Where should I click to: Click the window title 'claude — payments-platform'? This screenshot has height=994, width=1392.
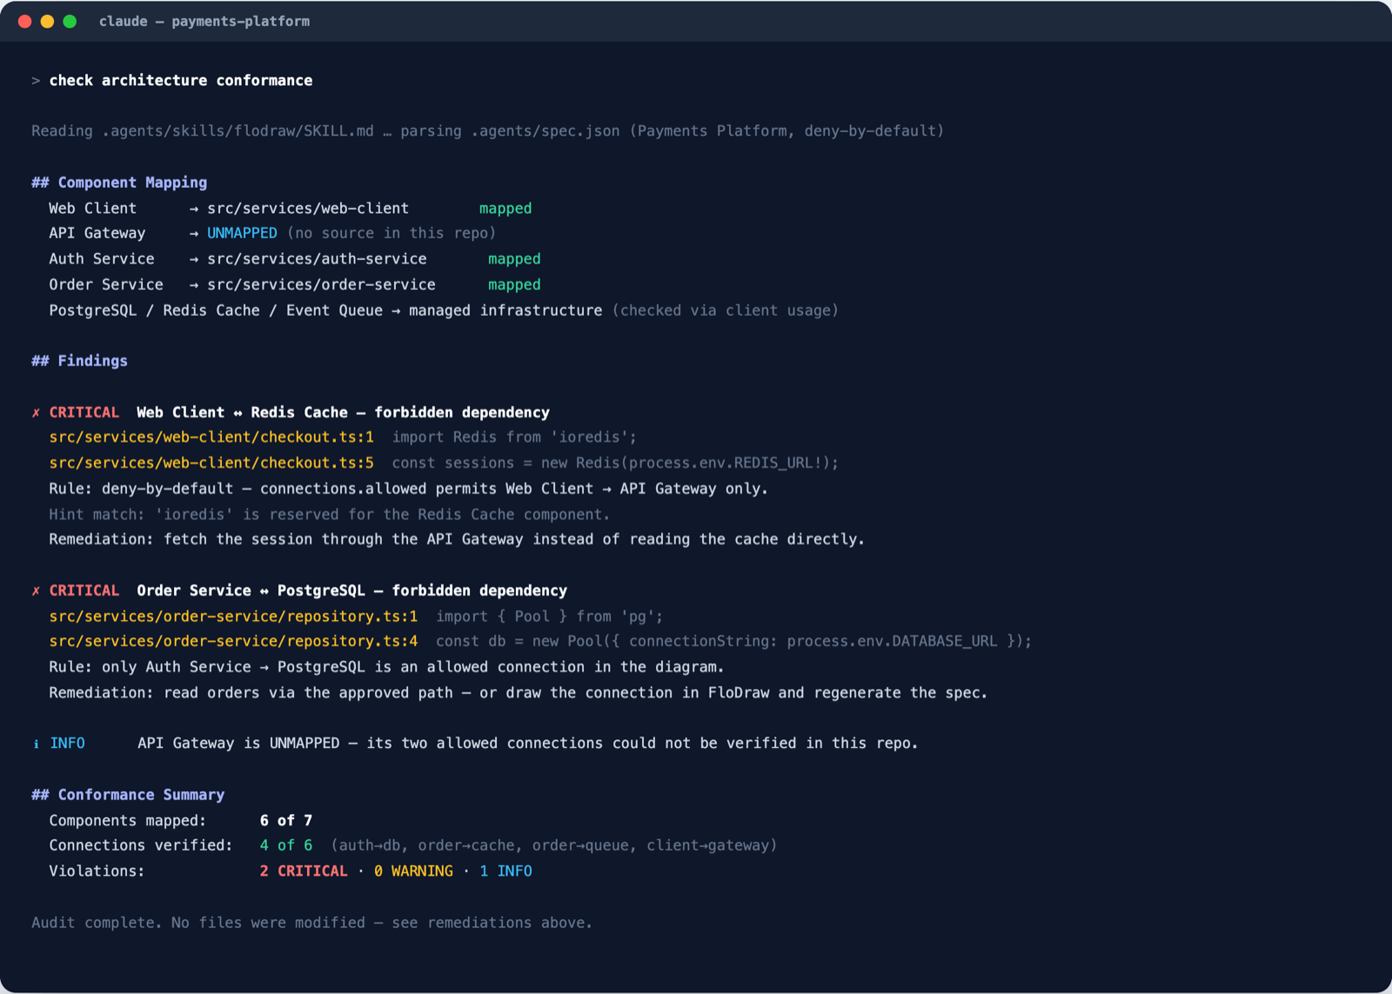tap(204, 22)
